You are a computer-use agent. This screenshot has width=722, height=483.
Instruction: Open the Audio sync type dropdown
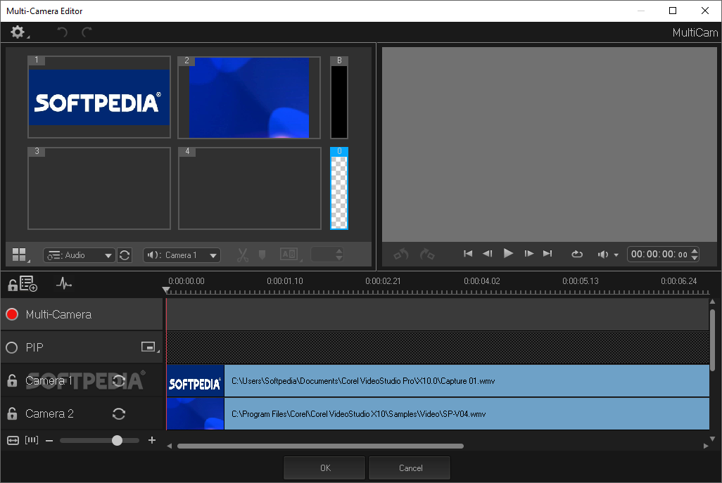[x=80, y=255]
